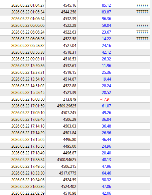Click profit value 28.24
The height and width of the screenshot is (195, 152).
106,86
